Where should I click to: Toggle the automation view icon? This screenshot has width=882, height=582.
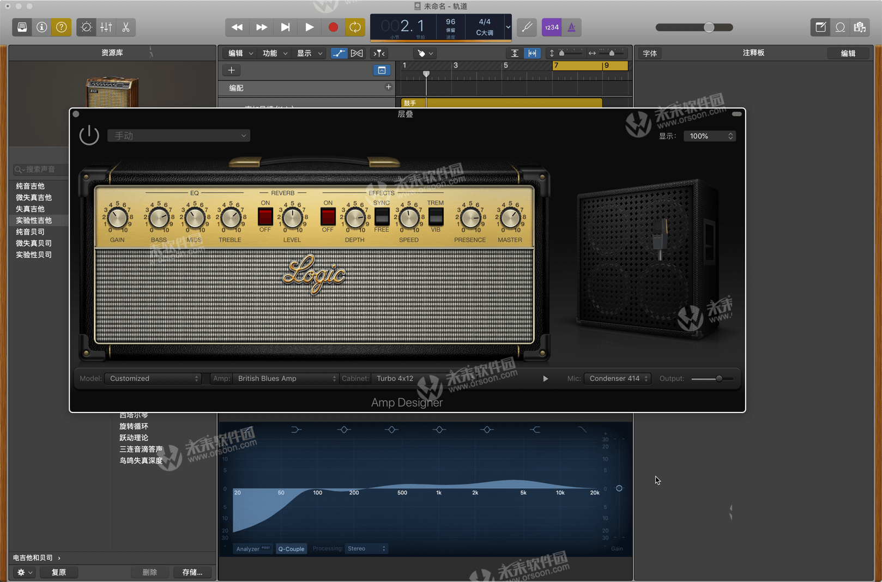pyautogui.click(x=339, y=53)
